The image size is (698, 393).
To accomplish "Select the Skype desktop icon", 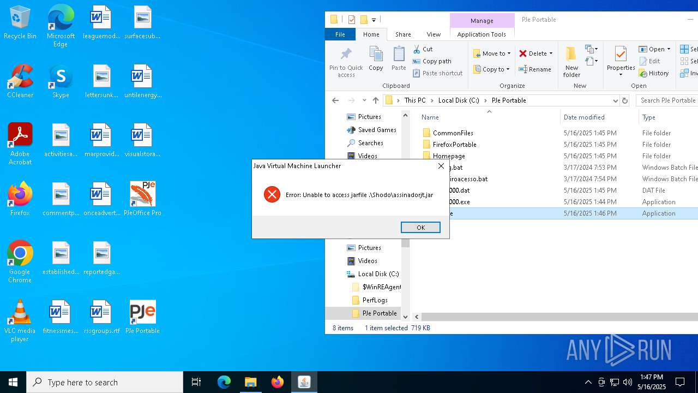I will 61,81.
